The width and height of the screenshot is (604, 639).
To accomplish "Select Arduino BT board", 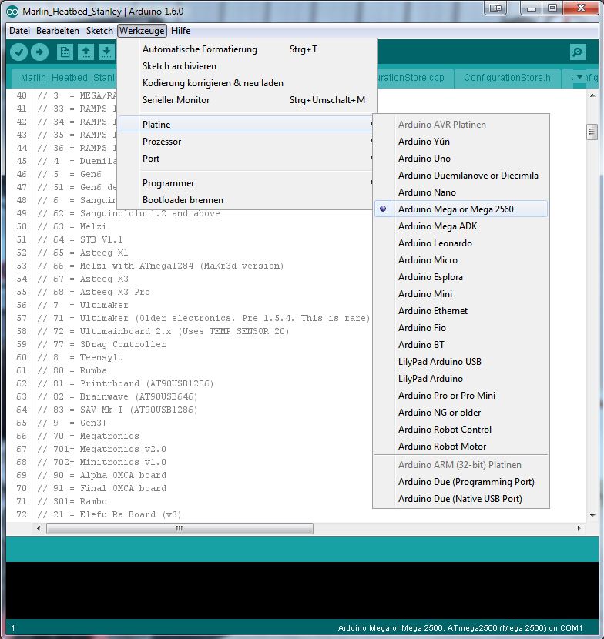I will click(461, 345).
